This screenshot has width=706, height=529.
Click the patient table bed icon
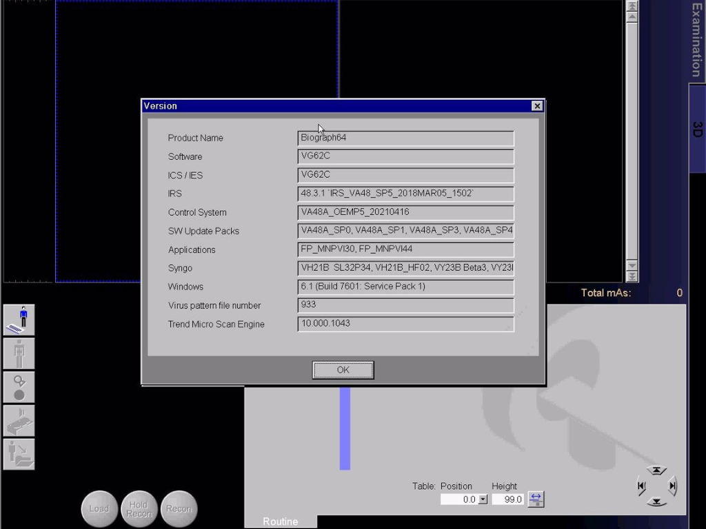tap(19, 420)
